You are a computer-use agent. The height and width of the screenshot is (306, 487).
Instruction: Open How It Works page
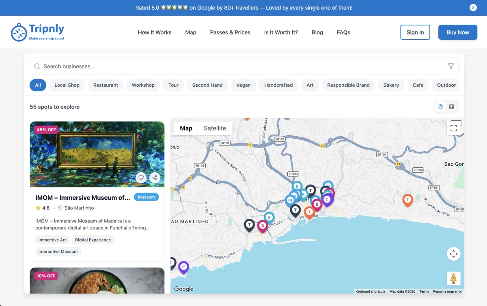coord(155,32)
